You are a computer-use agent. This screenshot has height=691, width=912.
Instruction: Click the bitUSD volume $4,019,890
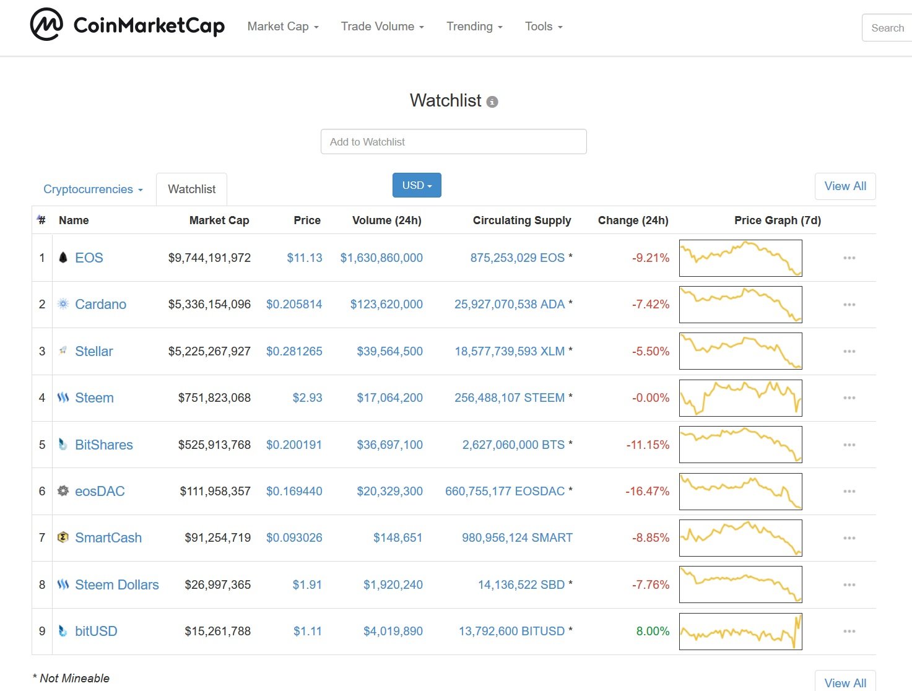[x=393, y=631]
